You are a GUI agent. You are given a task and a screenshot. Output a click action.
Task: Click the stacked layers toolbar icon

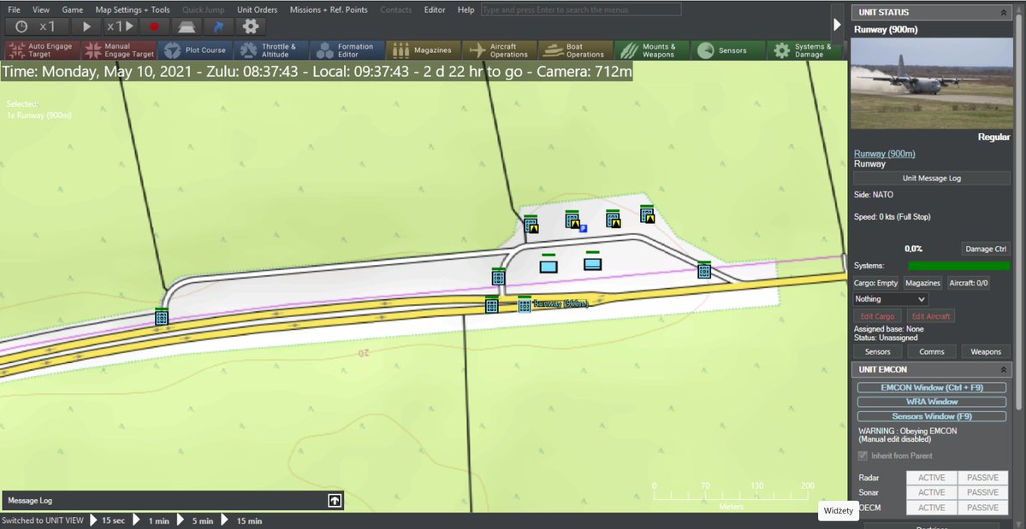tap(187, 26)
